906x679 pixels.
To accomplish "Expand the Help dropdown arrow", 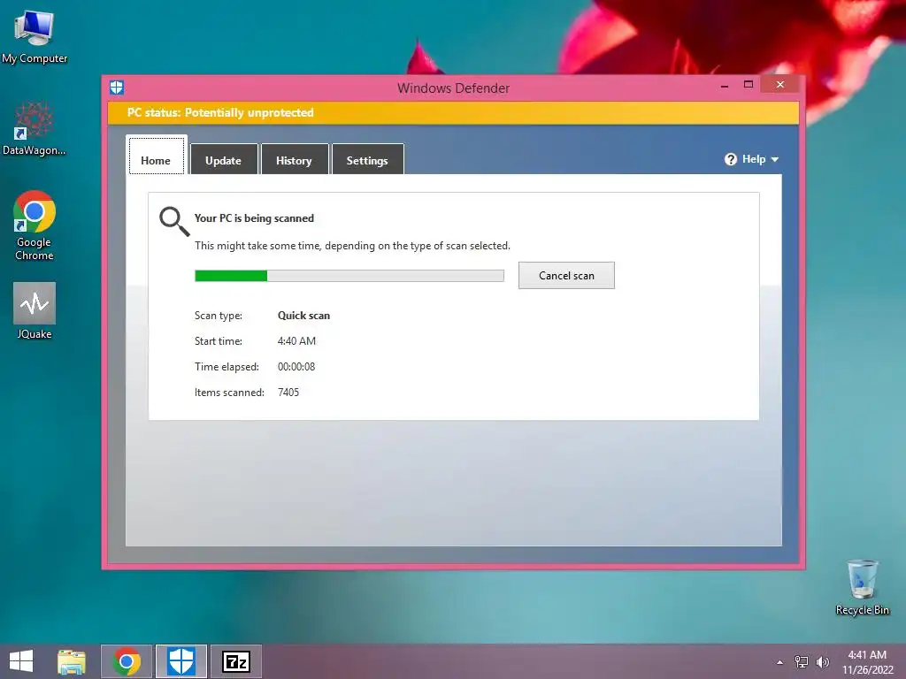I will (x=775, y=159).
